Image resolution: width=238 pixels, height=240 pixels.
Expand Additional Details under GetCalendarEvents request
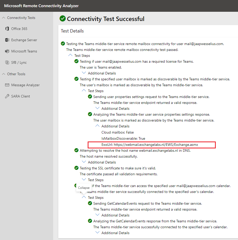click(97, 215)
